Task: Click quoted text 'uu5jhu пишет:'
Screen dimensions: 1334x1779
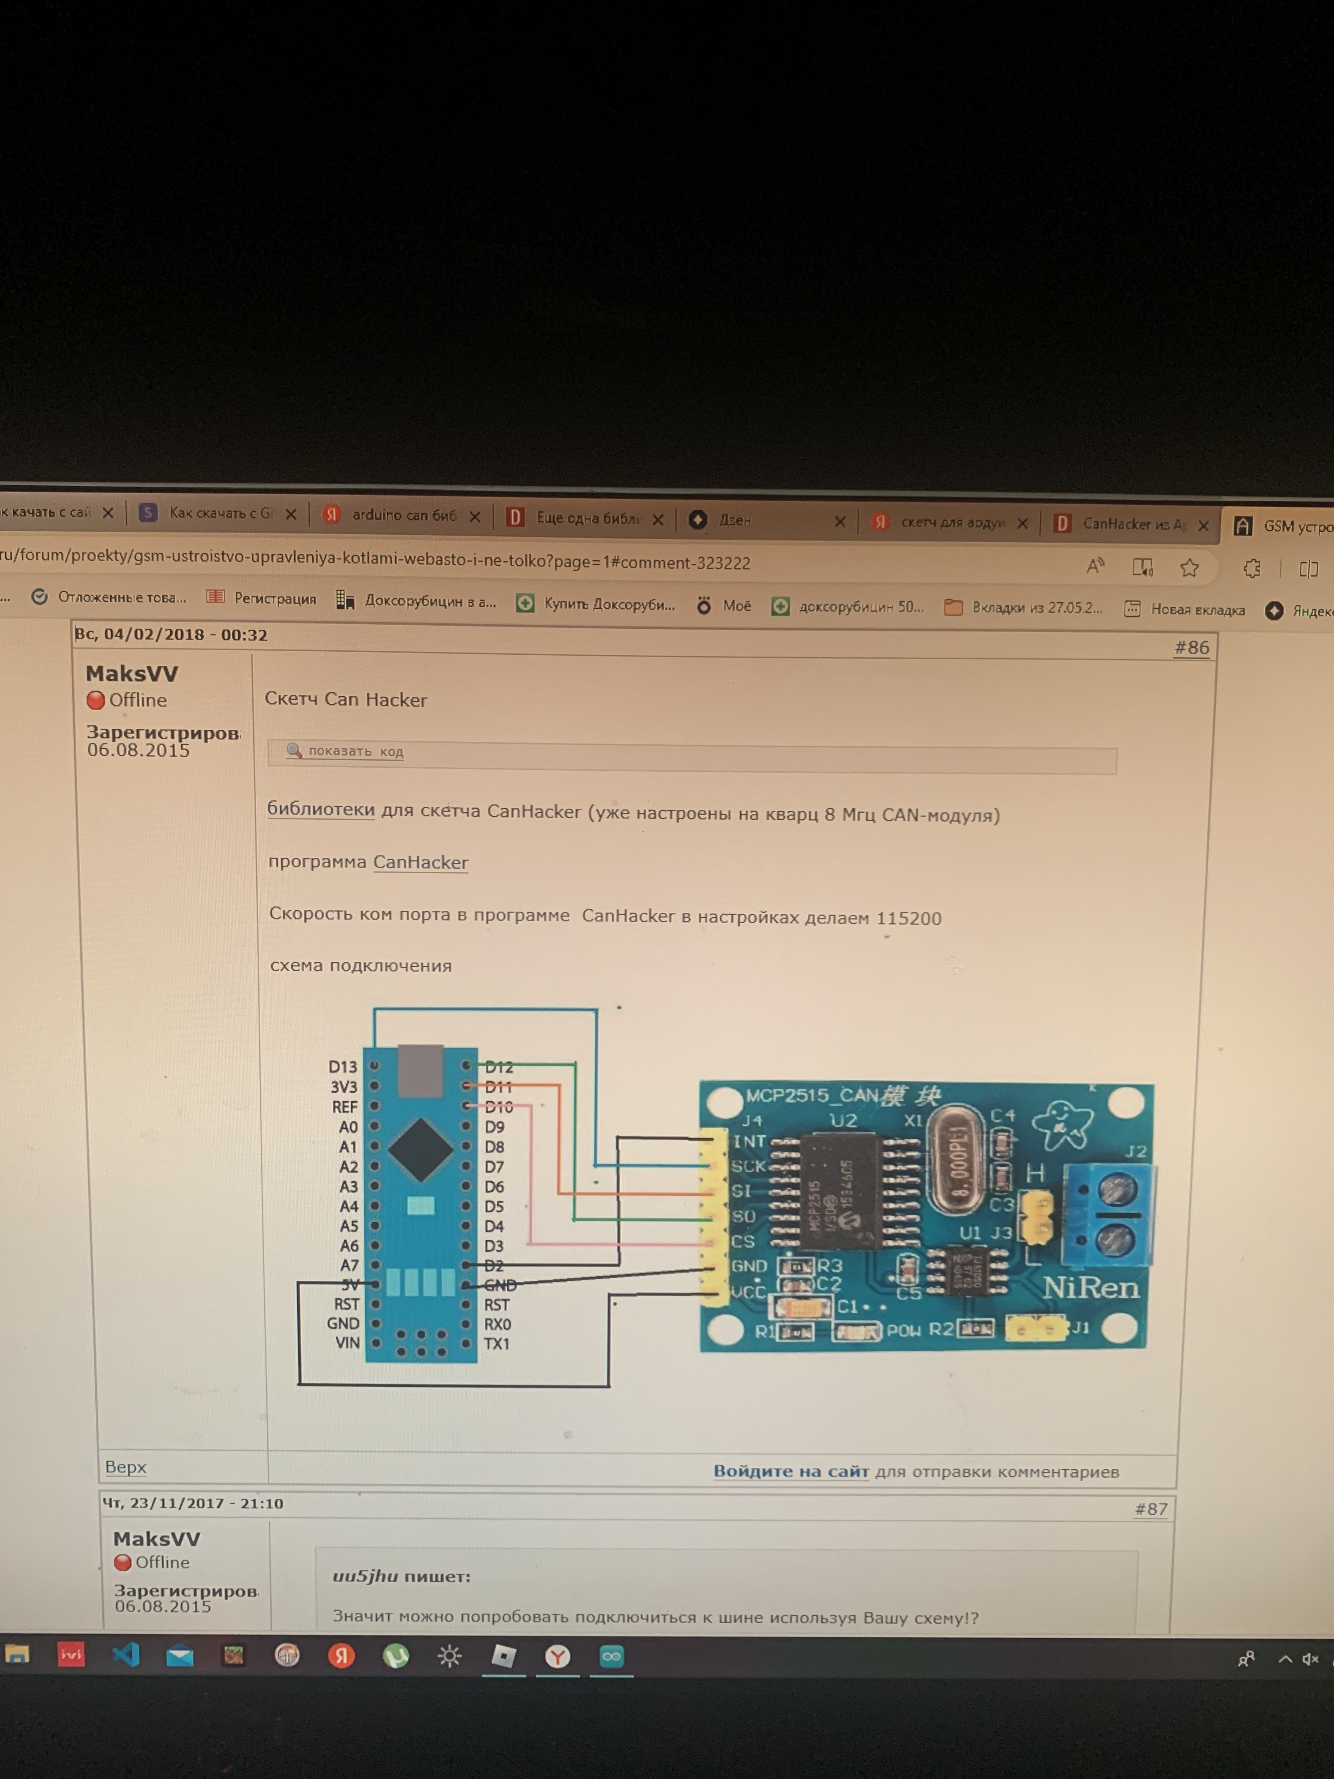Action: click(x=402, y=1576)
